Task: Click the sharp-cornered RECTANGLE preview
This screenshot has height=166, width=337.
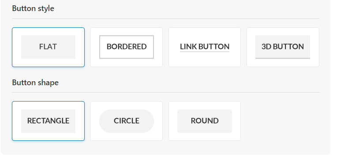Action: [49, 121]
